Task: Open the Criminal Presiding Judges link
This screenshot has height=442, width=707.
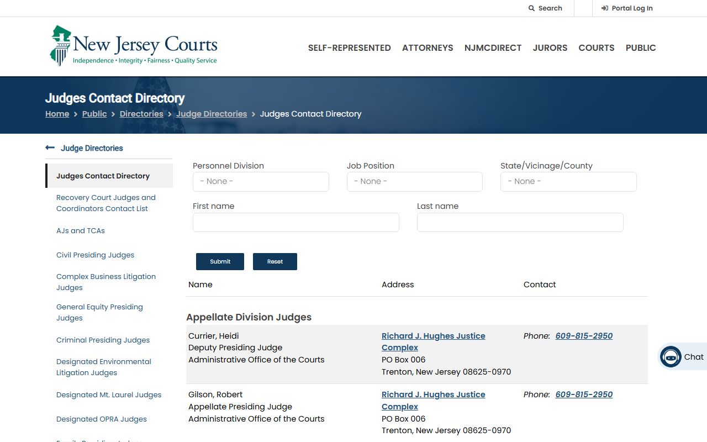Action: [103, 340]
